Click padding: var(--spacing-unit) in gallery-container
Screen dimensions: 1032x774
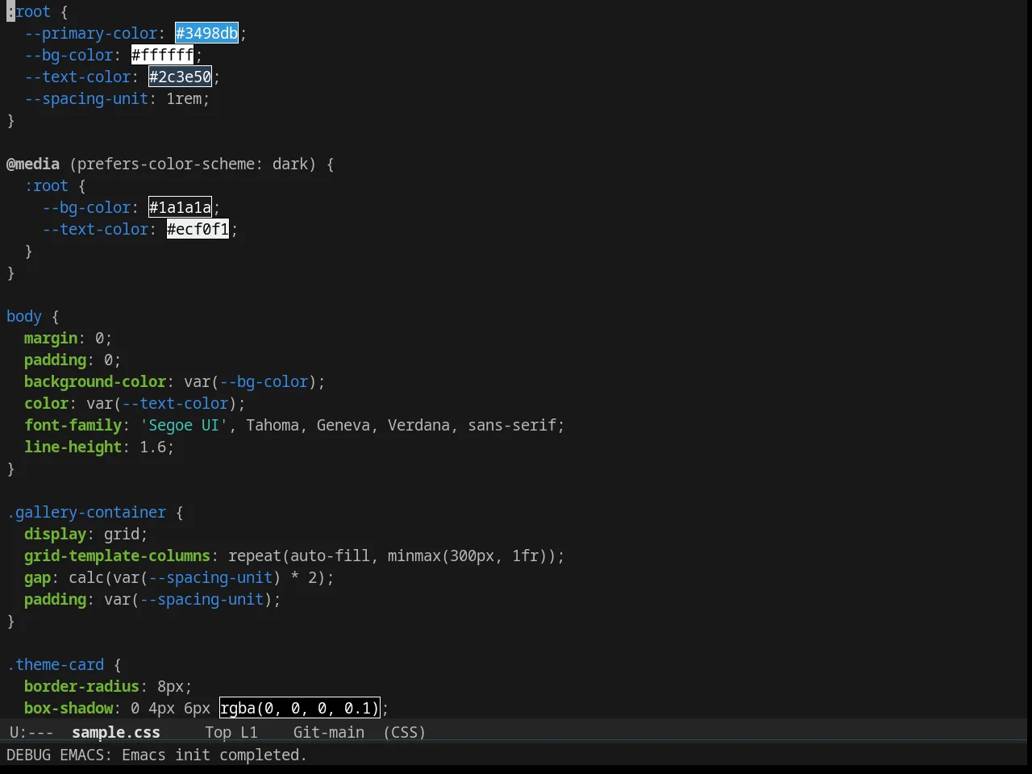pyautogui.click(x=152, y=599)
